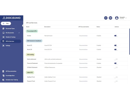Click the user avatar icon

[x=117, y=18]
